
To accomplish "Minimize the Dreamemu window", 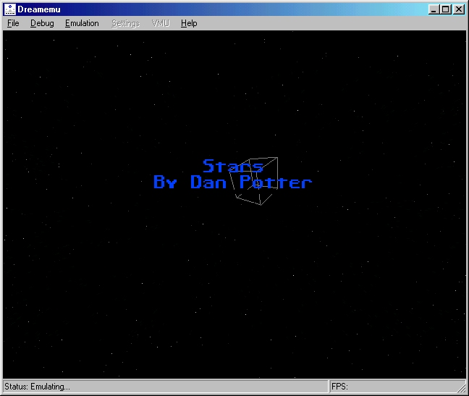I will click(434, 9).
